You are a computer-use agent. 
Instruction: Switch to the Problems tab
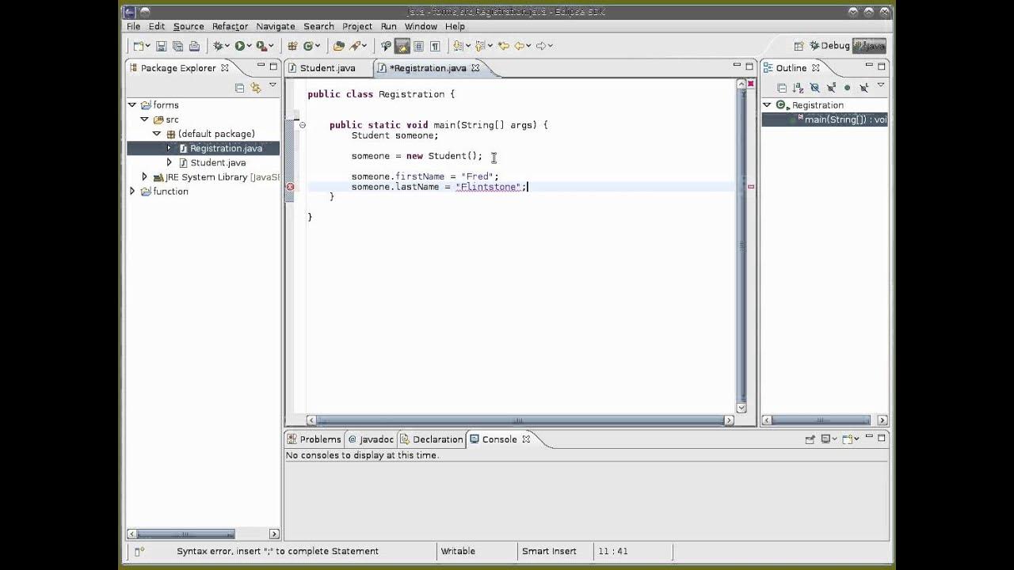[x=314, y=439]
